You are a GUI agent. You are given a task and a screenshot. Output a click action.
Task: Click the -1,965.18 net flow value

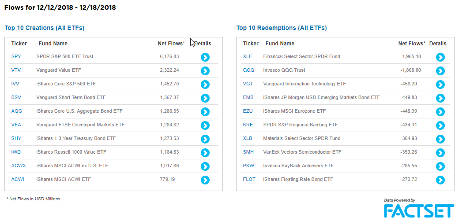point(410,56)
